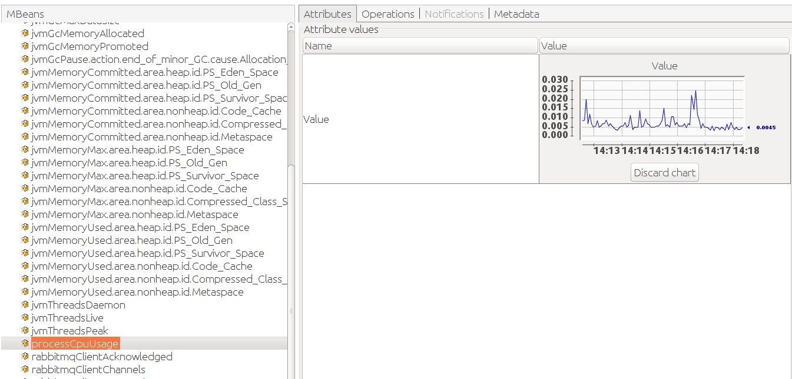792x379 pixels.
Task: Select the rabbitmqClientAcknowledged MBean
Action: pyautogui.click(x=102, y=356)
